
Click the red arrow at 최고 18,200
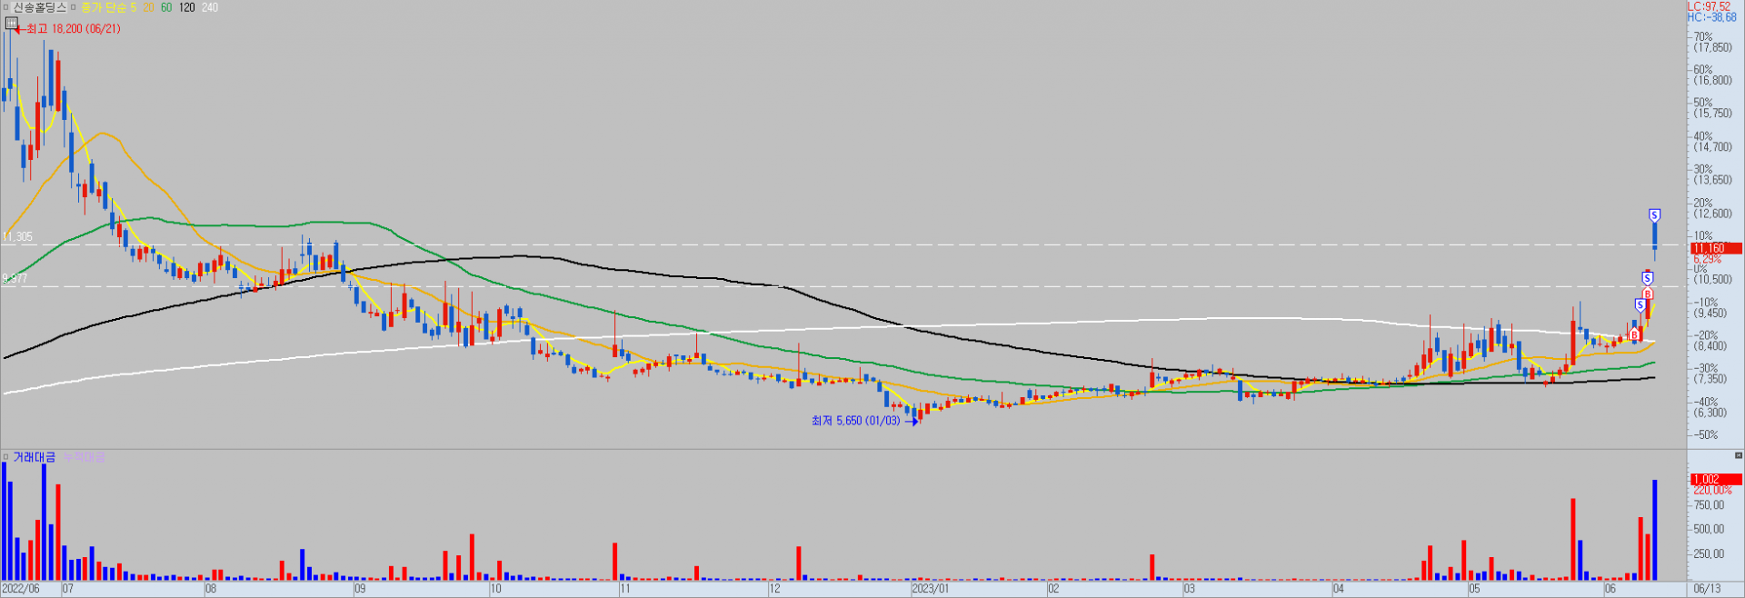point(18,30)
